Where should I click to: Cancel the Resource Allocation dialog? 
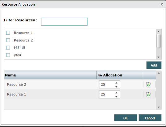tap(150, 118)
